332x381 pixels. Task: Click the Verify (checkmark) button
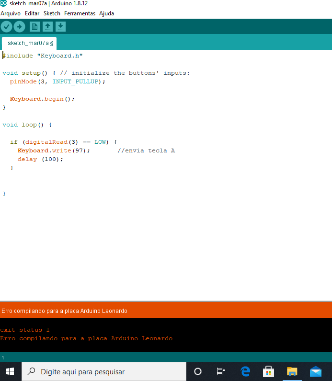[7, 26]
